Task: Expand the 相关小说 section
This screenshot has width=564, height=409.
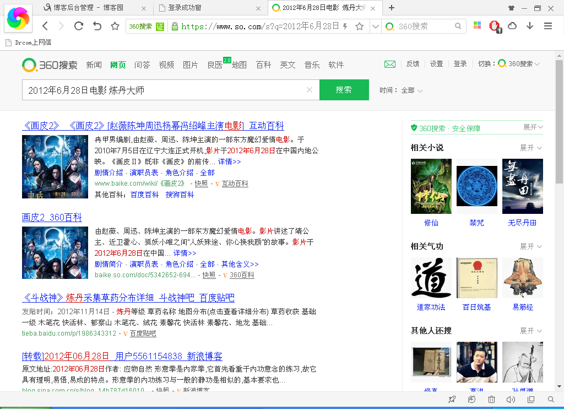Action: pyautogui.click(x=530, y=148)
